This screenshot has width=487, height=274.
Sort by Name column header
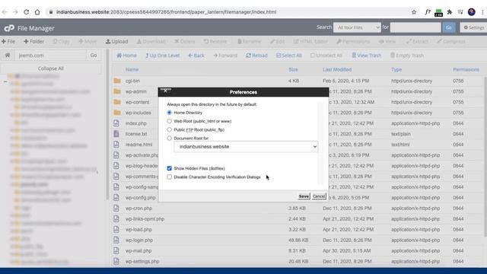coord(132,69)
